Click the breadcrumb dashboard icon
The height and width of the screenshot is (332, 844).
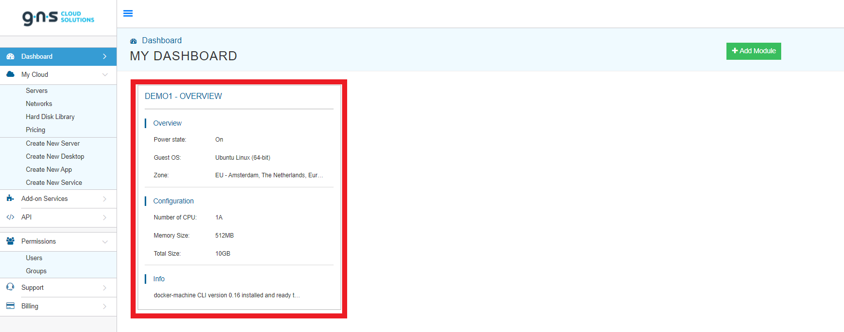coord(134,41)
